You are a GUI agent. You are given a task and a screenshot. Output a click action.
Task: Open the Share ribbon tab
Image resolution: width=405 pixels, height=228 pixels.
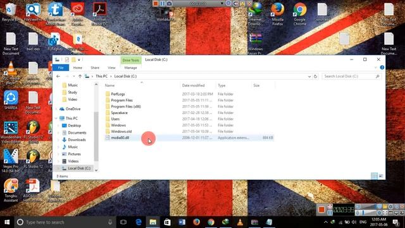95,68
